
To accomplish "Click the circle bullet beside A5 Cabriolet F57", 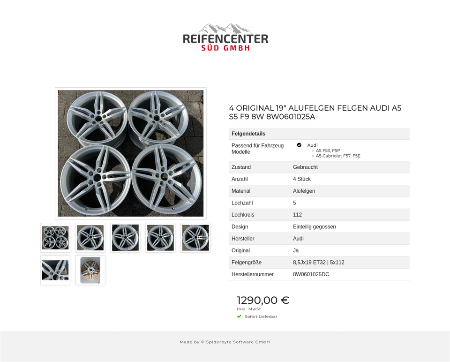I will [x=313, y=156].
